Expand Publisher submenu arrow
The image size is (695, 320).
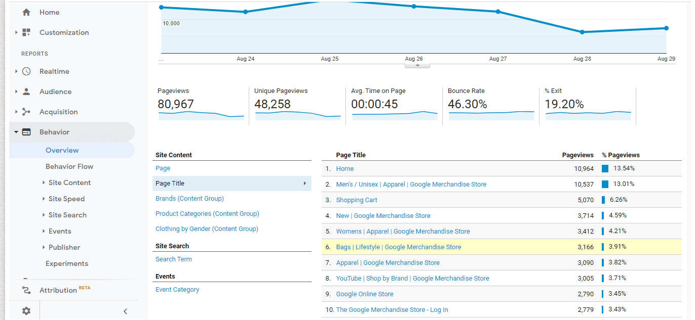[44, 247]
